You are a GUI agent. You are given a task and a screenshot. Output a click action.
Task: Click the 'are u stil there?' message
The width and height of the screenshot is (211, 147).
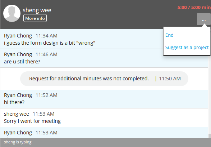coord(22,62)
